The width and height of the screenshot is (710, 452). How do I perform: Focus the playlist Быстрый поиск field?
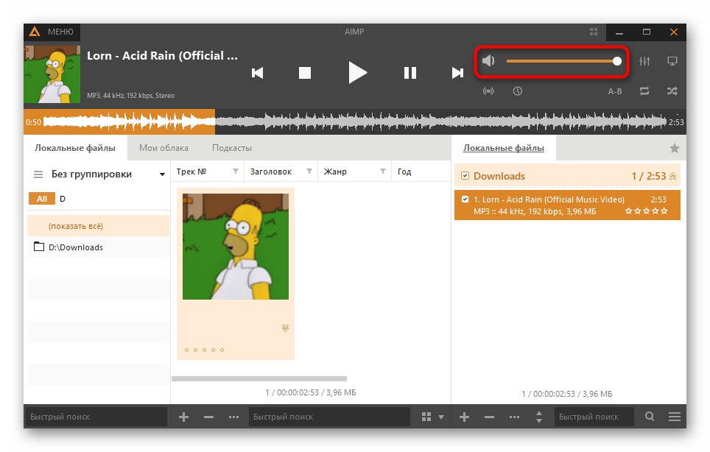pyautogui.click(x=594, y=417)
